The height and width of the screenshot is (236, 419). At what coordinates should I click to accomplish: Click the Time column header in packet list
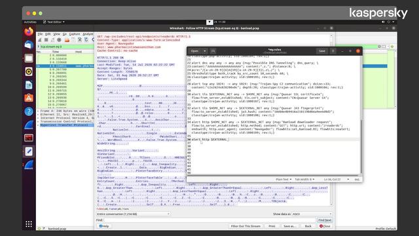[x=55, y=52]
